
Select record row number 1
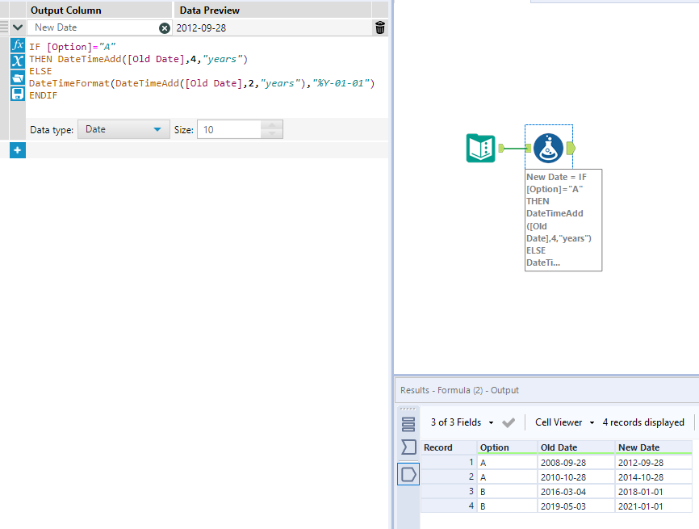(x=449, y=463)
